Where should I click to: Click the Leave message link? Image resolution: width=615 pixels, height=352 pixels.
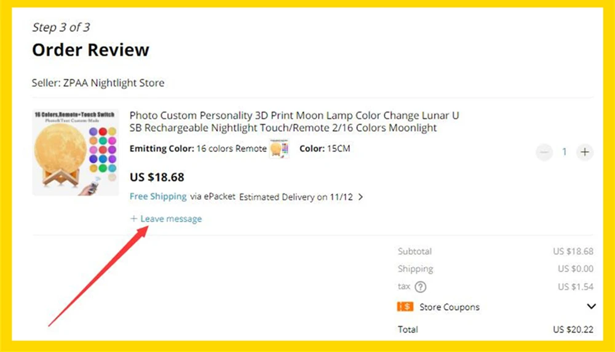166,218
